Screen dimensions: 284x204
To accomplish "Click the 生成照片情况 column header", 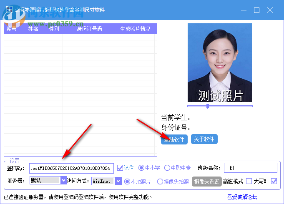I will pos(135,29).
